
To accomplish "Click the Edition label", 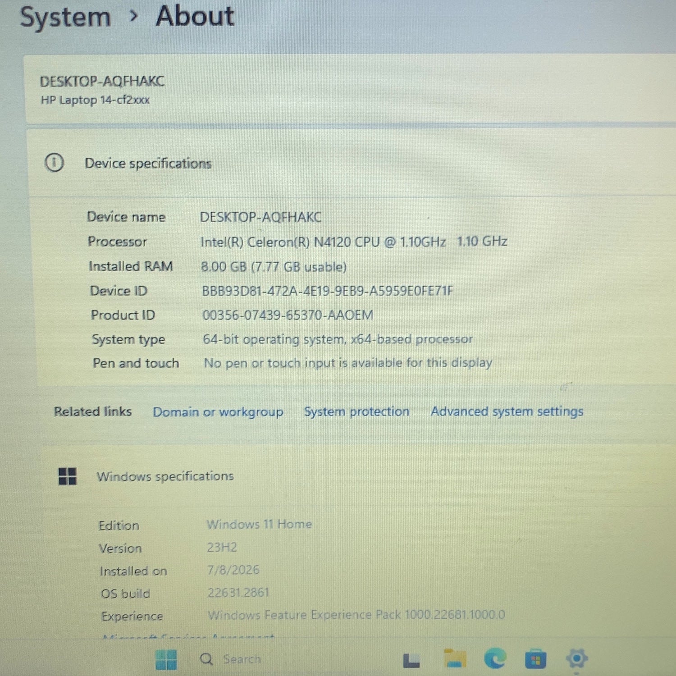I will tap(119, 525).
